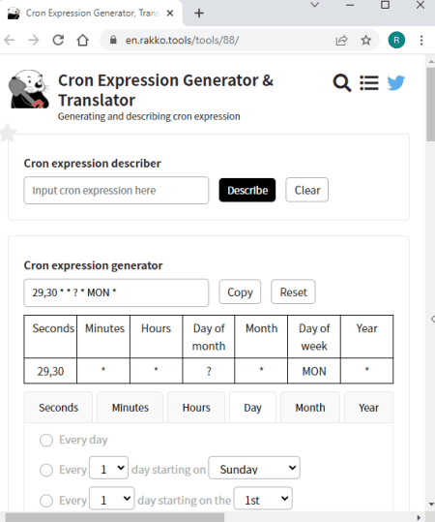This screenshot has width=435, height=522.
Task: Click the share page icon in address bar
Action: pos(341,41)
